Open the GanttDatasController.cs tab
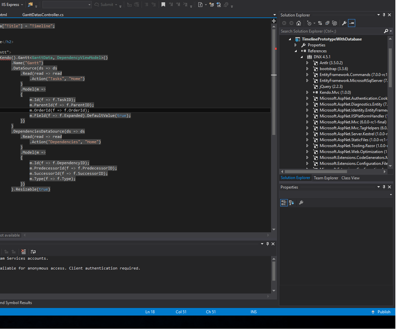The width and height of the screenshot is (398, 333). pyautogui.click(x=43, y=15)
